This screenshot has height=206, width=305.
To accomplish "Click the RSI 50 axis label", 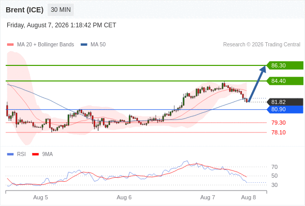I will click(274, 176).
